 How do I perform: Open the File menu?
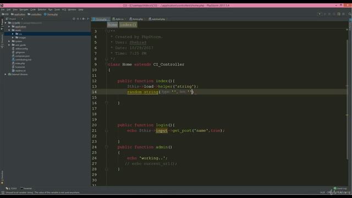pos(3,10)
